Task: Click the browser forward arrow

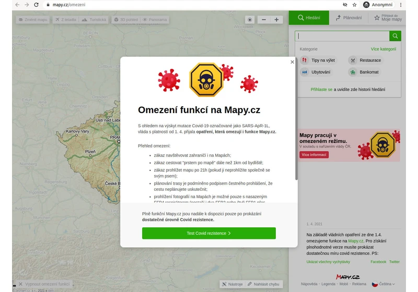Action: [27, 5]
